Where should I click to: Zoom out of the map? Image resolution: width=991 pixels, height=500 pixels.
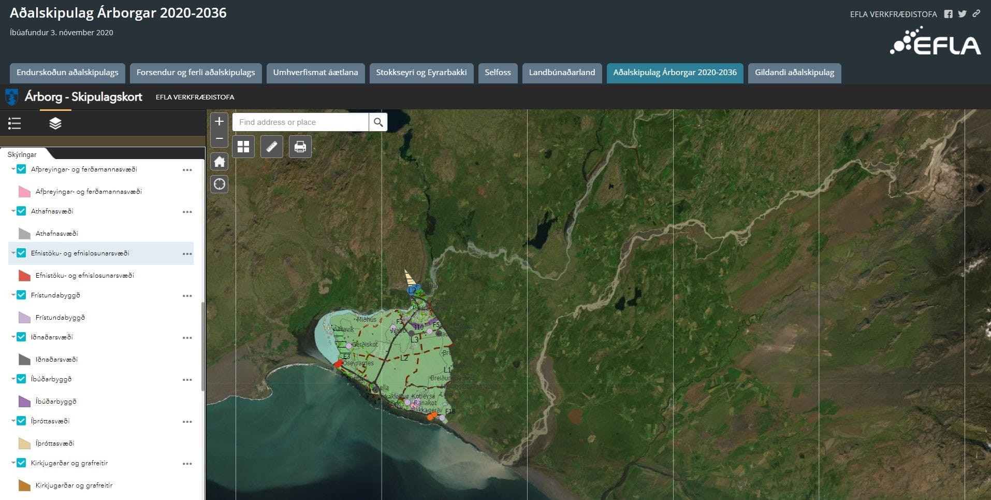[x=219, y=138]
